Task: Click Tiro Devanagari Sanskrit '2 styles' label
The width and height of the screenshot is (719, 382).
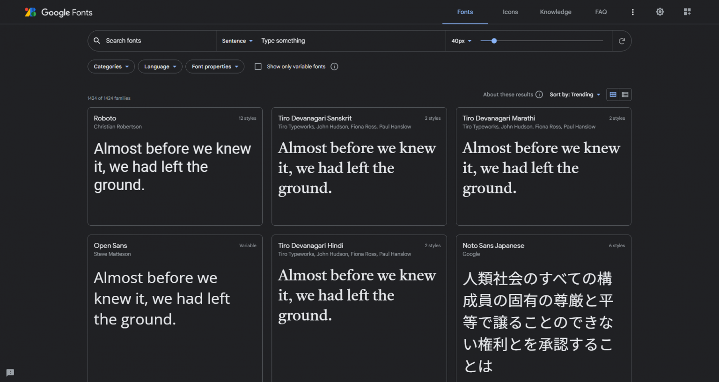Action: (x=433, y=118)
